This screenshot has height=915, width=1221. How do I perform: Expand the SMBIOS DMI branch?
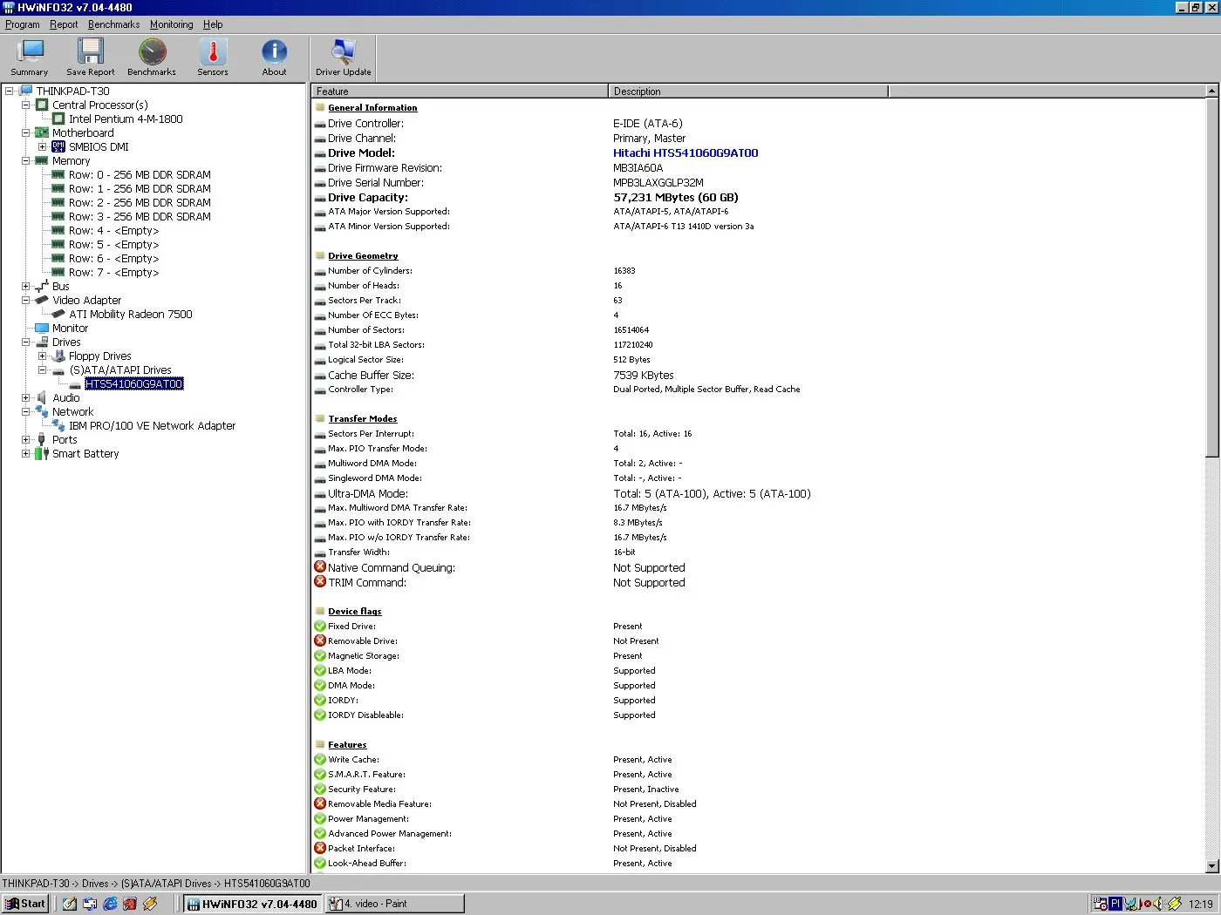coord(42,146)
